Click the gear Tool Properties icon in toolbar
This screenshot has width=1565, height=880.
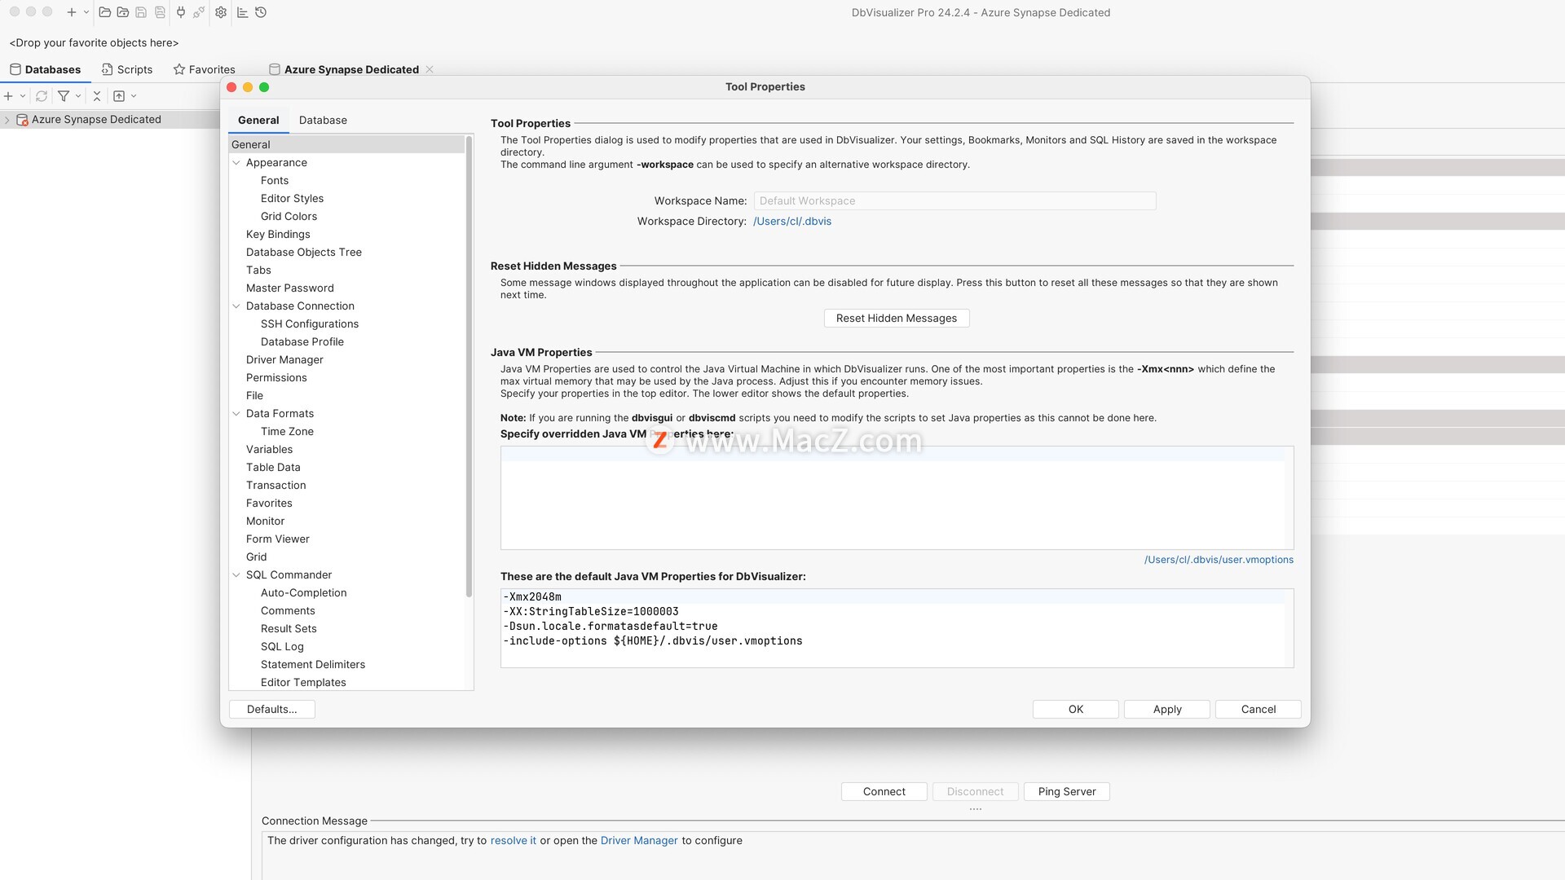pos(221,12)
